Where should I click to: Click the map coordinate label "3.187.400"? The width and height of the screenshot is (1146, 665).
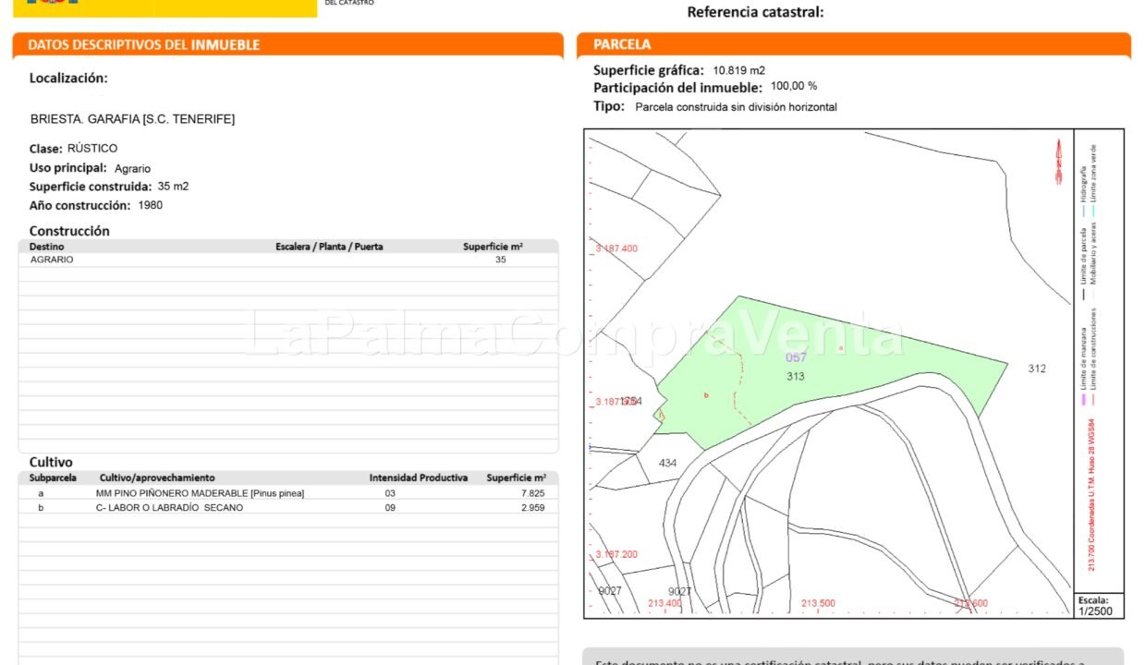616,248
